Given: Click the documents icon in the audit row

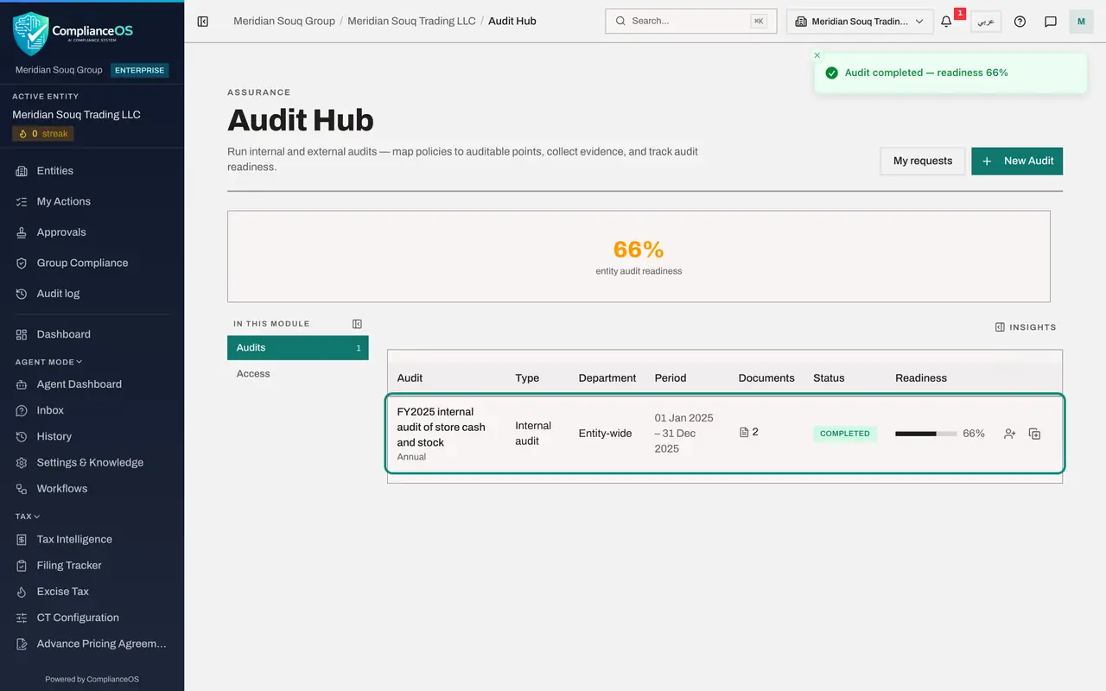Looking at the screenshot, I should [744, 432].
